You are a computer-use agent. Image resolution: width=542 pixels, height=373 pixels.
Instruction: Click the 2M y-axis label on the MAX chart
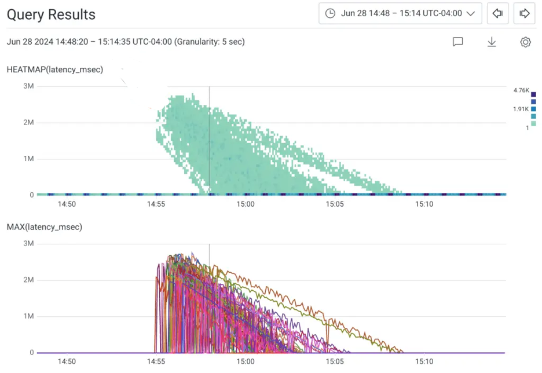(29, 280)
